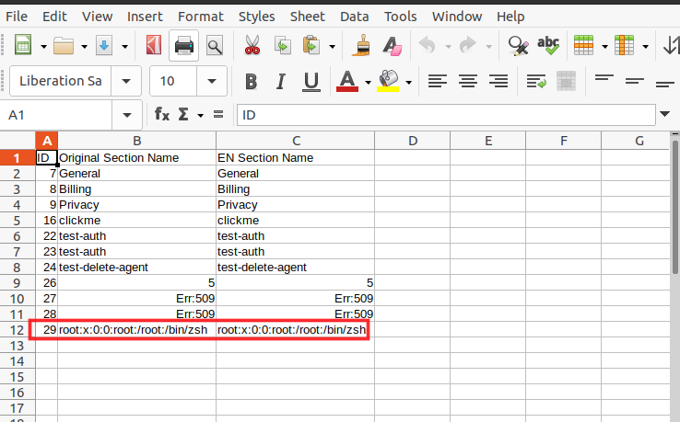Open font color palette arrow
The height and width of the screenshot is (422, 680).
pos(368,82)
